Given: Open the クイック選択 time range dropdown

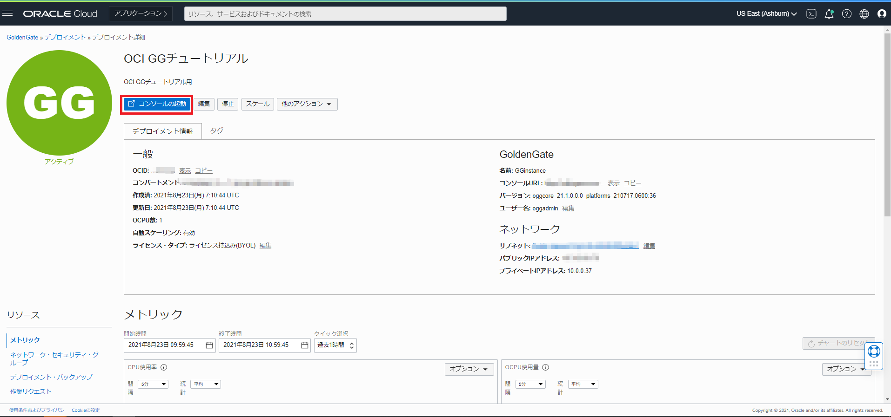Looking at the screenshot, I should point(335,345).
